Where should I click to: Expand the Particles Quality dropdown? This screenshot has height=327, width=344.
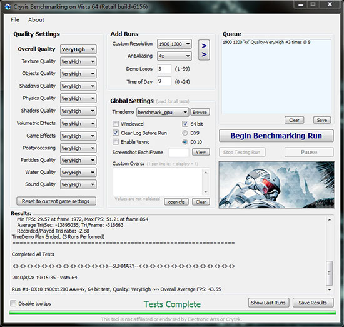(78, 160)
